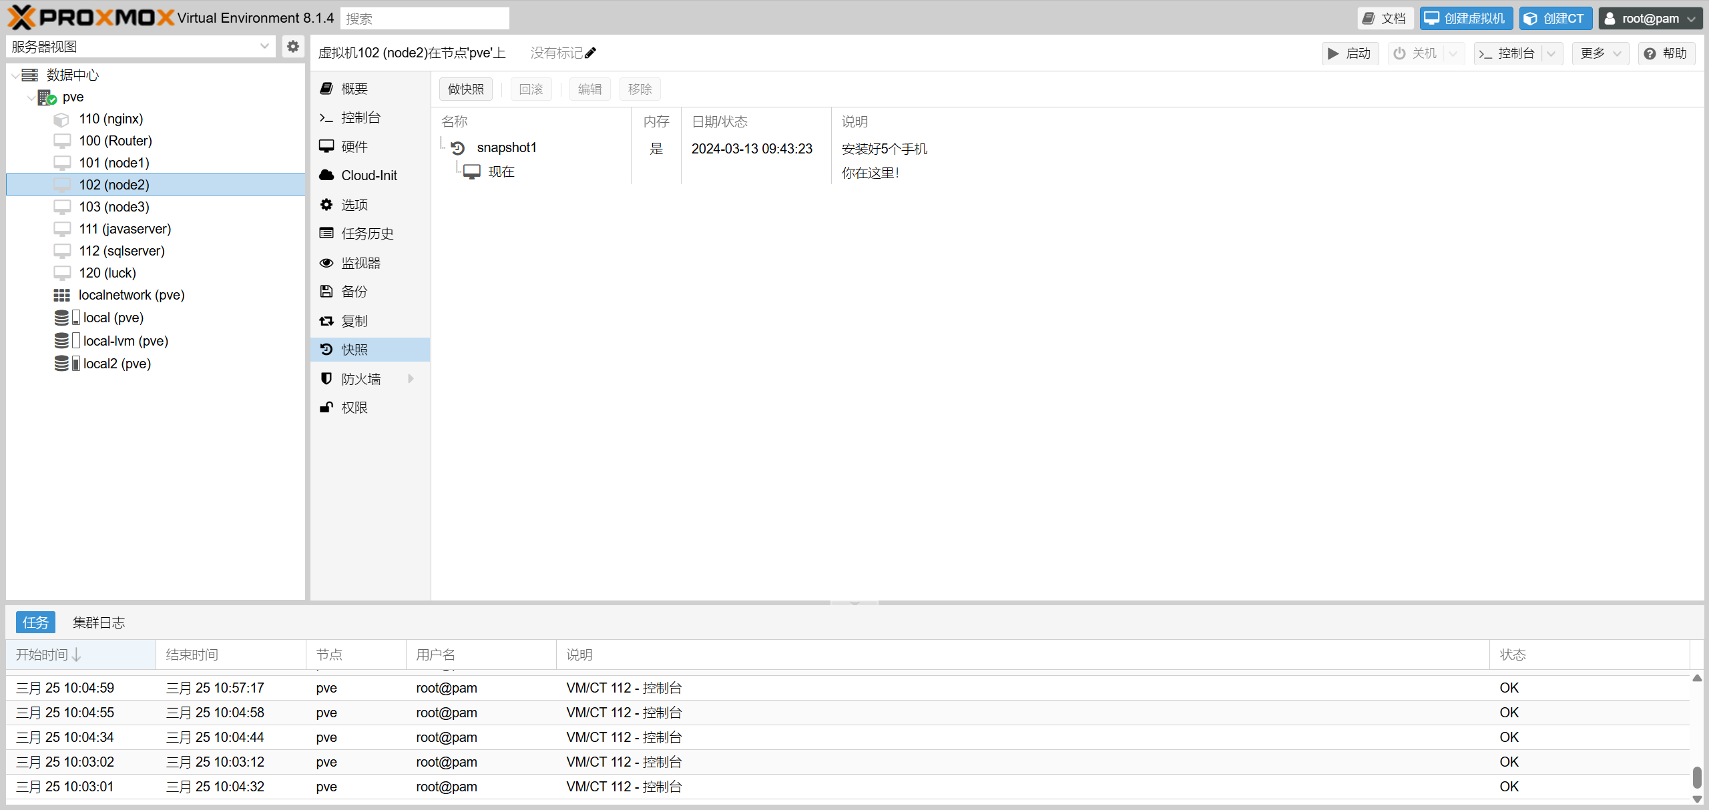The image size is (1709, 810).
Task: Open the Firewall shield menu item
Action: pyautogui.click(x=361, y=379)
